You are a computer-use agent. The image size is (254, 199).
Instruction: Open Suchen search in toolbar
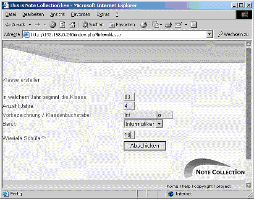click(x=93, y=25)
